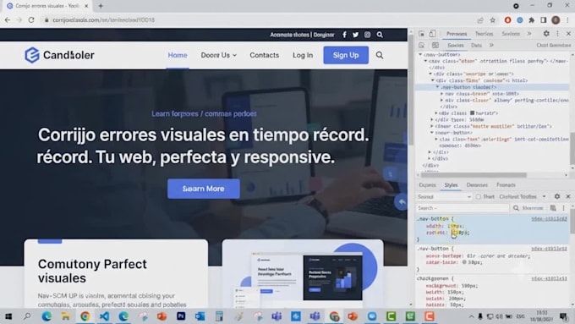Image resolution: width=575 pixels, height=324 pixels.
Task: Click the Candloler logo icon
Action: 32,55
